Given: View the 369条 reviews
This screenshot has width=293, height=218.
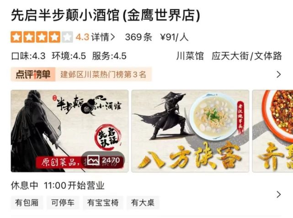Looking at the screenshot, I should tap(139, 37).
